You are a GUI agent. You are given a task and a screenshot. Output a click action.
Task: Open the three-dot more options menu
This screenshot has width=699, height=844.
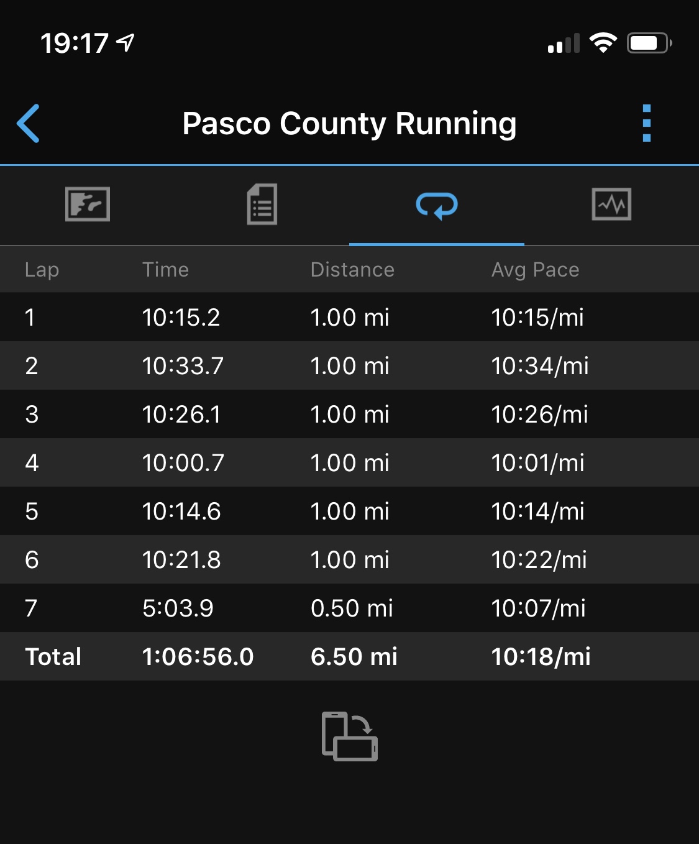(646, 123)
